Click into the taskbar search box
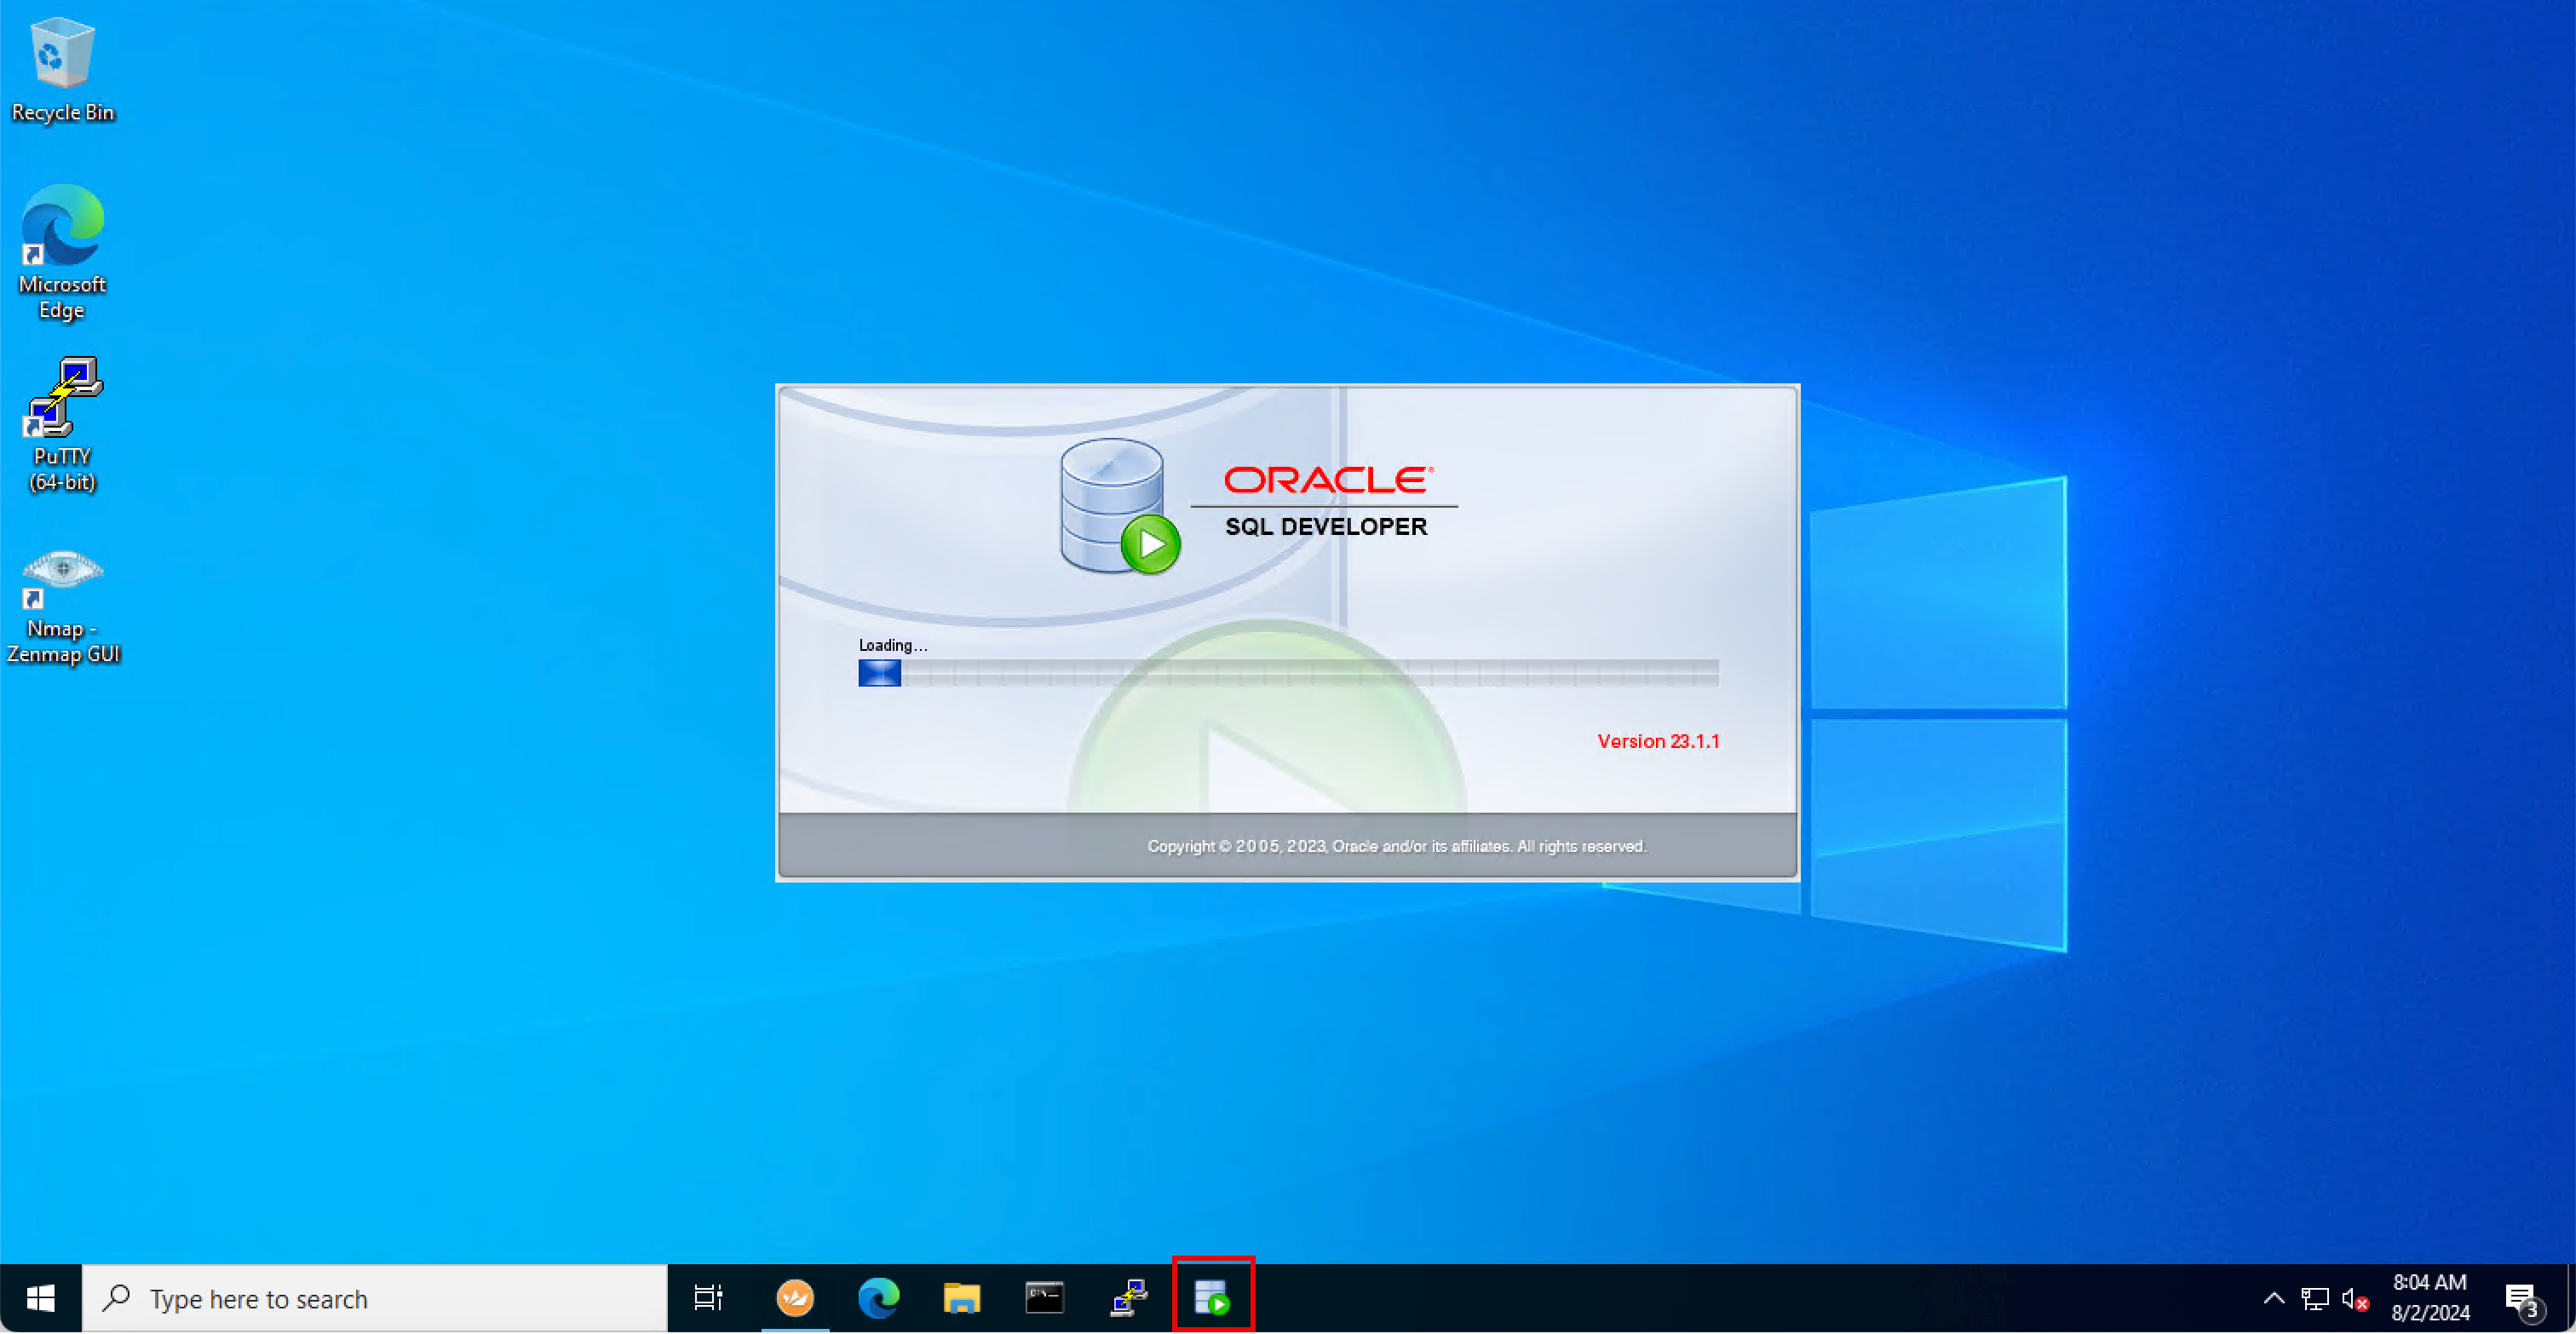Screen dimensions: 2576x1334 click(x=375, y=1298)
